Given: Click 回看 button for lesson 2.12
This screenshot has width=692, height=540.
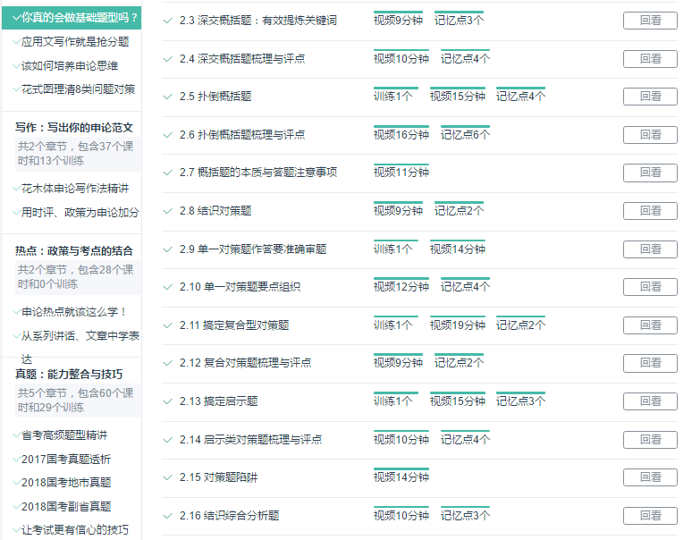Looking at the screenshot, I should point(650,363).
